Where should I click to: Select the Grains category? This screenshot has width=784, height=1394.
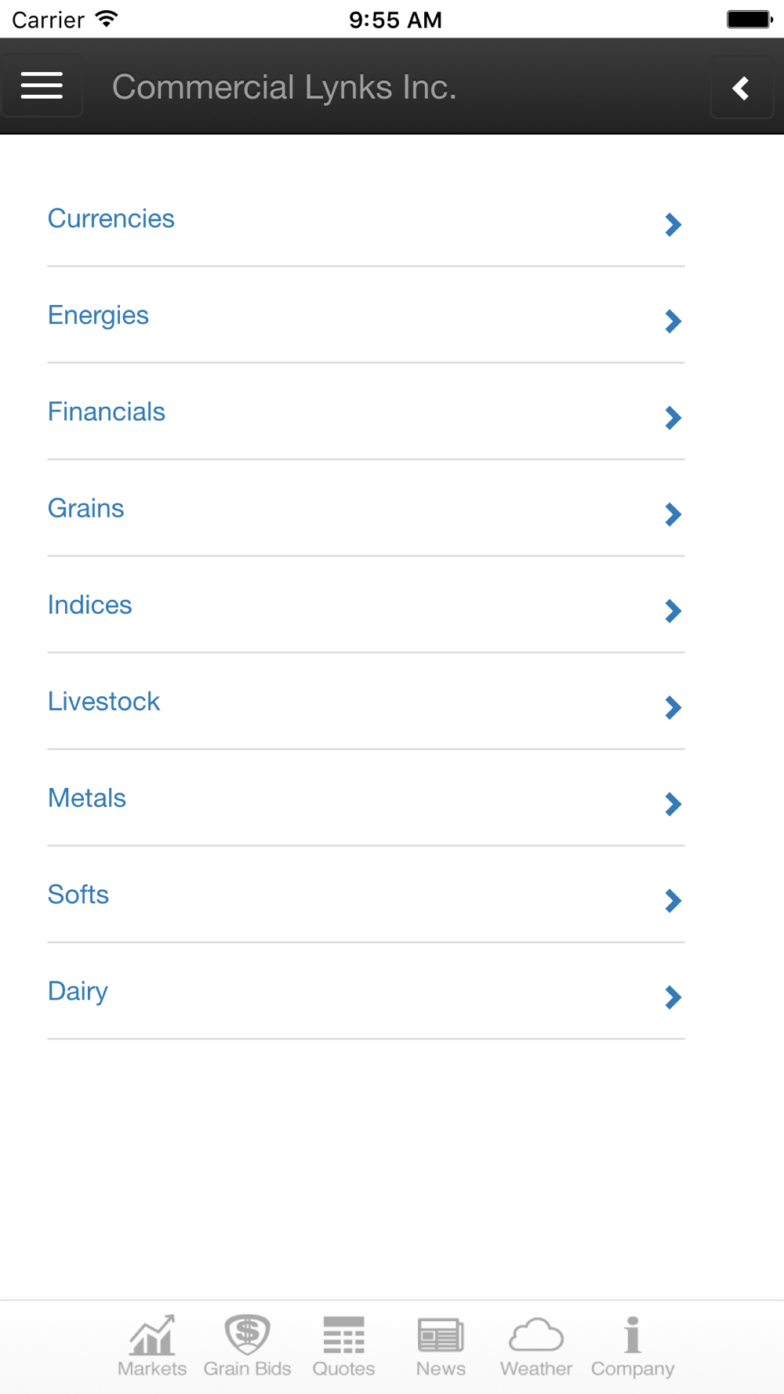tap(86, 509)
